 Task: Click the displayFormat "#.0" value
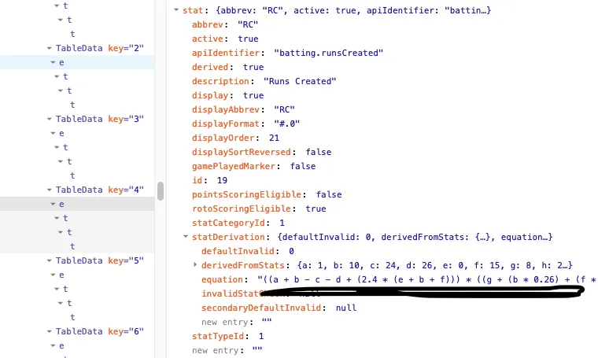pos(286,124)
